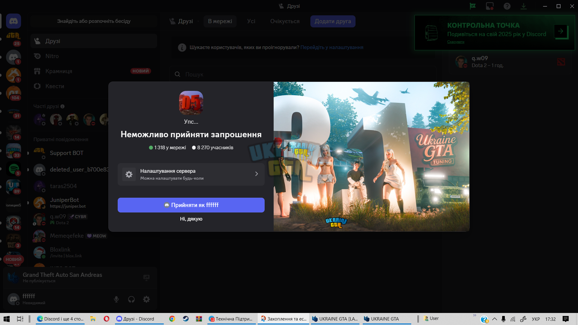Image resolution: width=578 pixels, height=325 pixels.
Task: Open Discord home direct messages icon
Action: coord(13,21)
